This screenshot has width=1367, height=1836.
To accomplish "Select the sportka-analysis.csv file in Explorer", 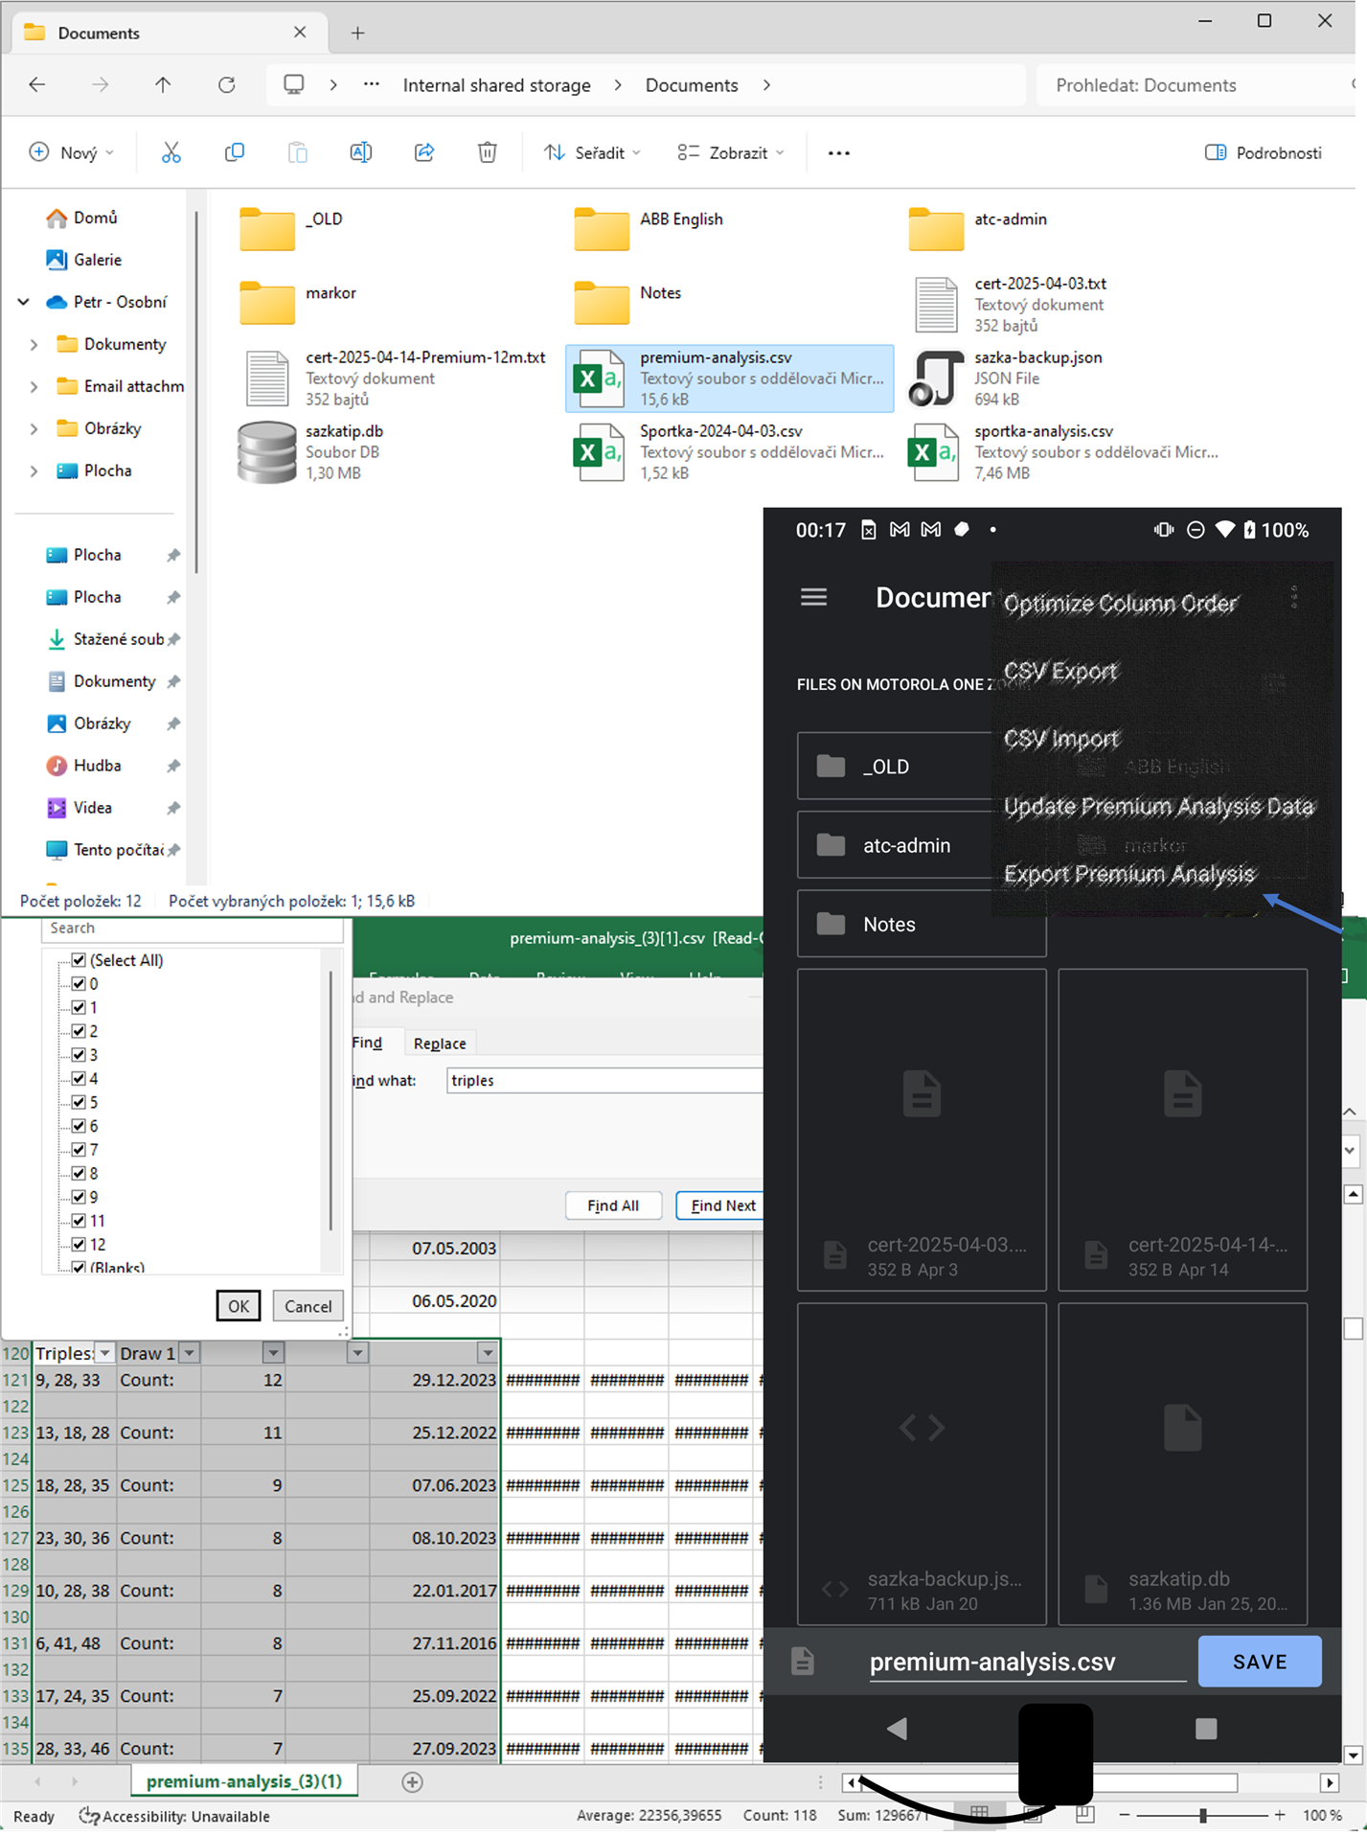I will tap(1063, 451).
